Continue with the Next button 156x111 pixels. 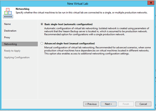tap(109, 104)
